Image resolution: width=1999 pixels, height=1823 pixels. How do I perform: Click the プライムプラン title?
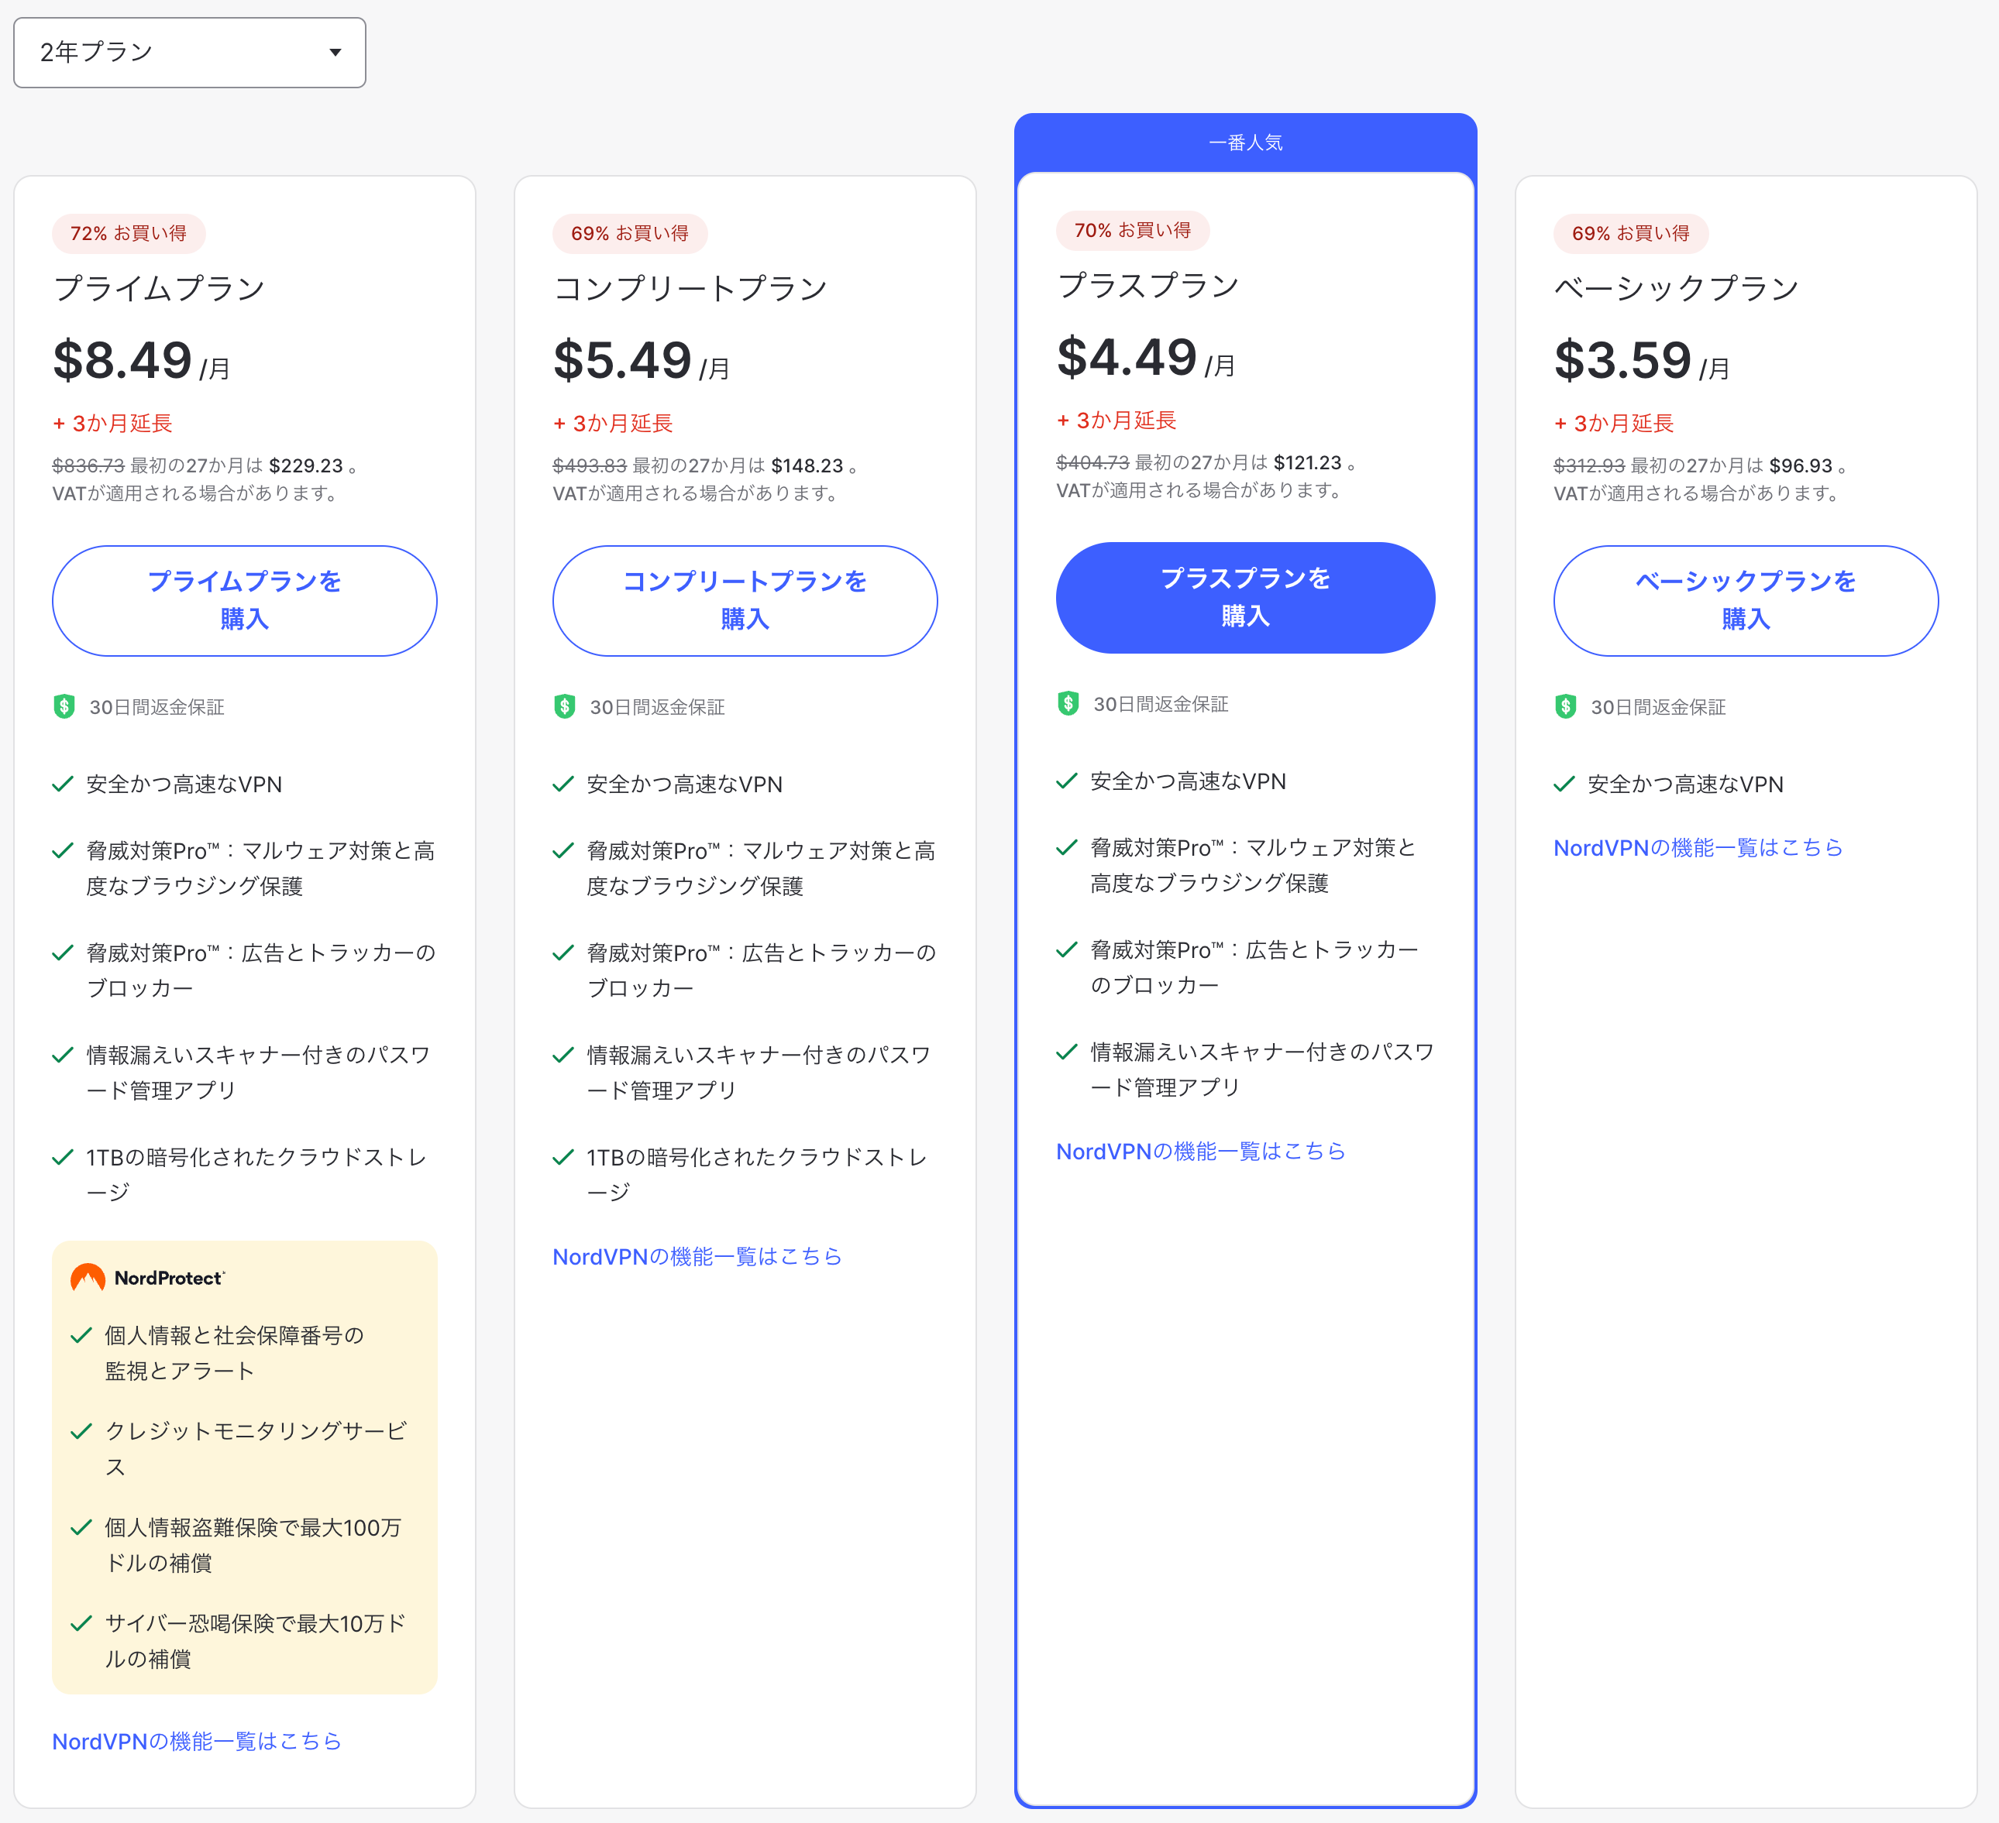[160, 287]
